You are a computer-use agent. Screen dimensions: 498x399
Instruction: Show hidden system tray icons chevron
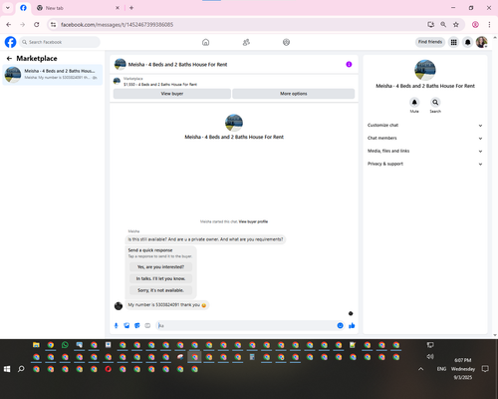coord(420,369)
